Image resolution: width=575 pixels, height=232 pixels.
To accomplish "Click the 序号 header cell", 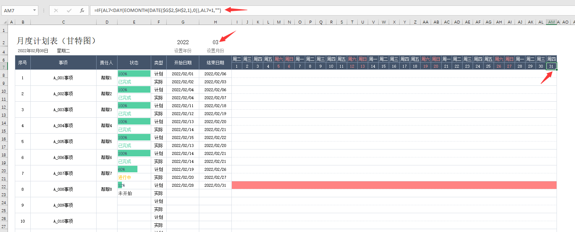I will [x=23, y=63].
